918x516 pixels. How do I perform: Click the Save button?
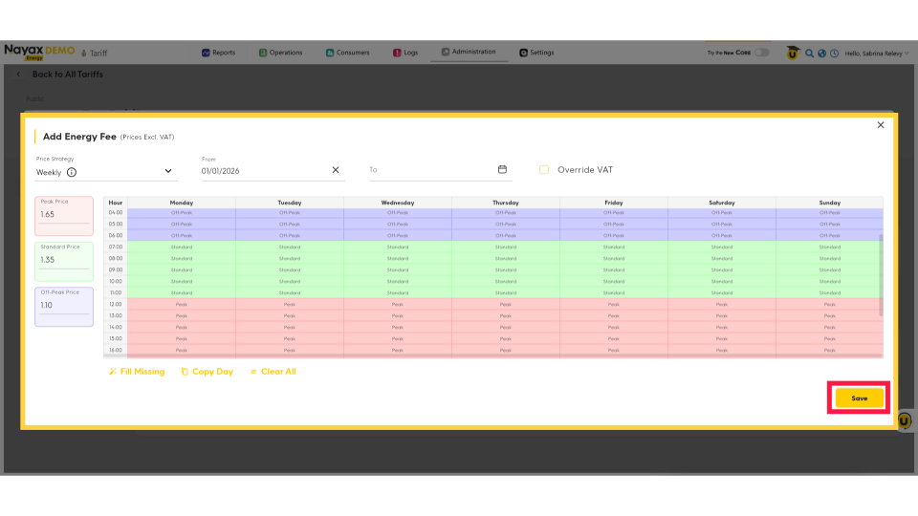coord(859,398)
